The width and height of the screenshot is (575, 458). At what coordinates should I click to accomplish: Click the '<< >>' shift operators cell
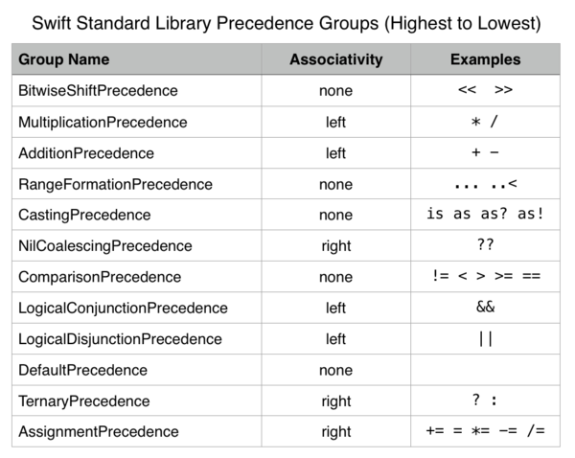coord(485,89)
